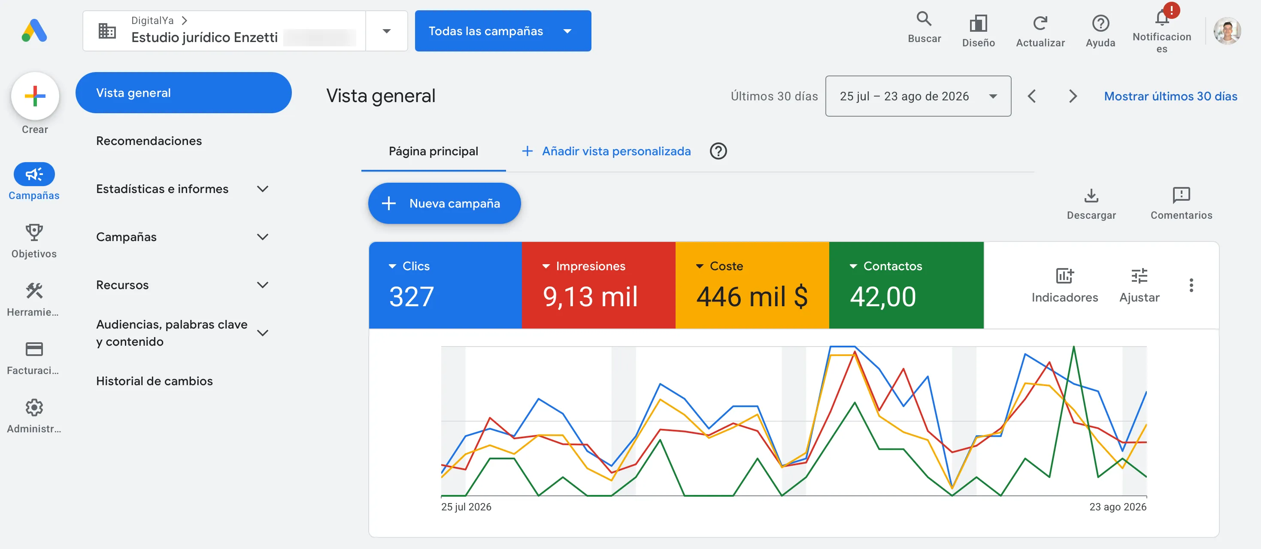Open the Notificaciones bell icon
Image resolution: width=1261 pixels, height=549 pixels.
(1161, 18)
